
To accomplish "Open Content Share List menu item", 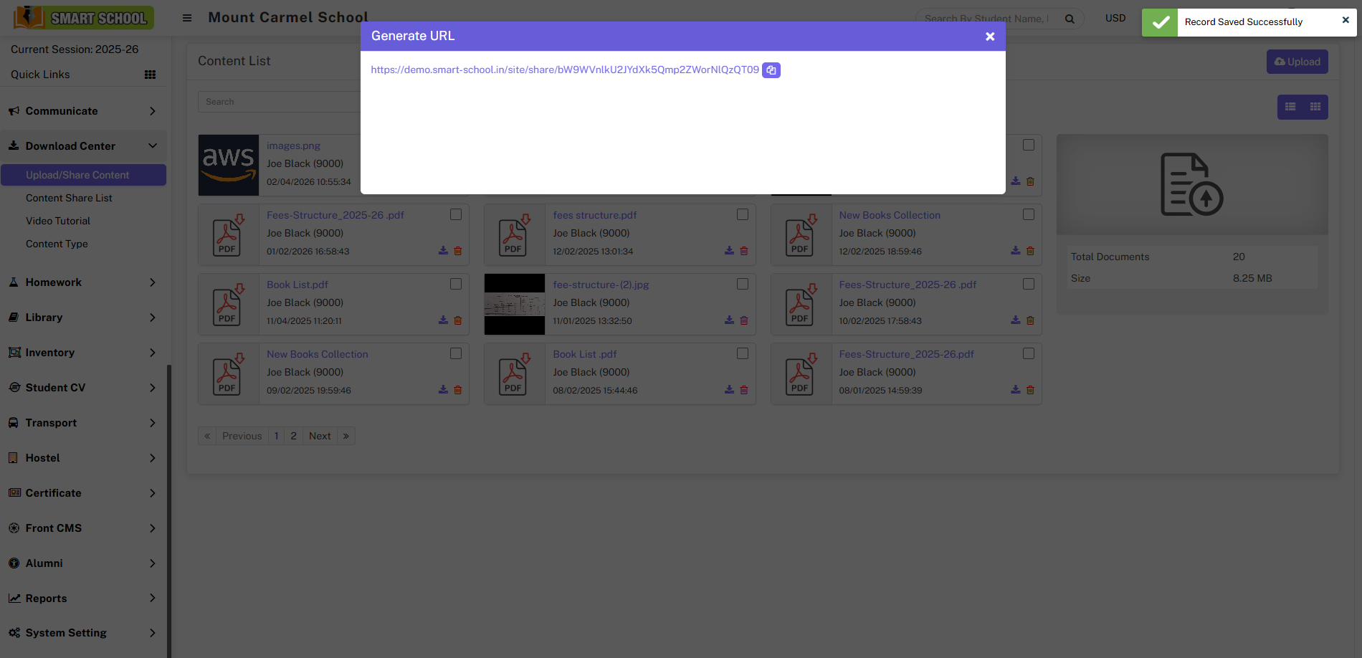I will pyautogui.click(x=69, y=198).
